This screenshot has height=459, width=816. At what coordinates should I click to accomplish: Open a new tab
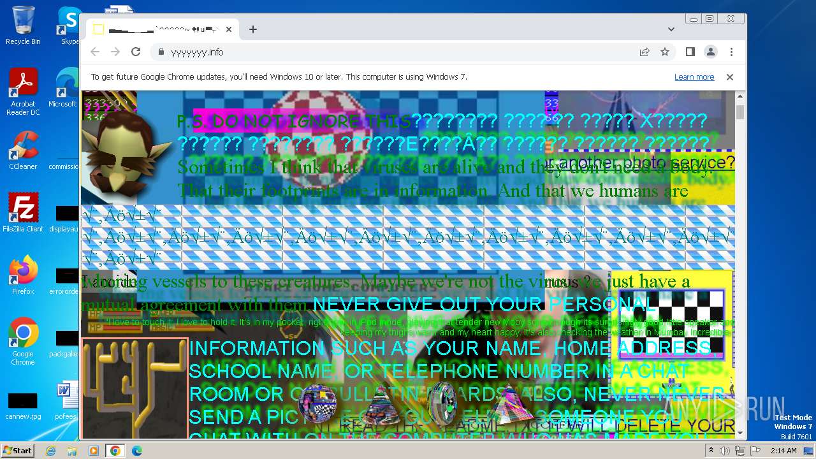[253, 29]
